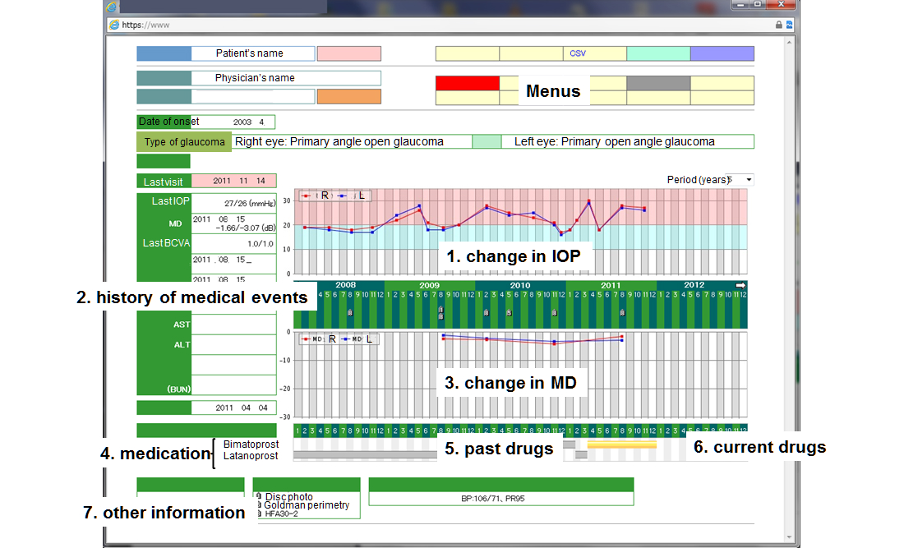Image resolution: width=904 pixels, height=548 pixels.
Task: Click the Patient's name field
Action: coord(253,53)
